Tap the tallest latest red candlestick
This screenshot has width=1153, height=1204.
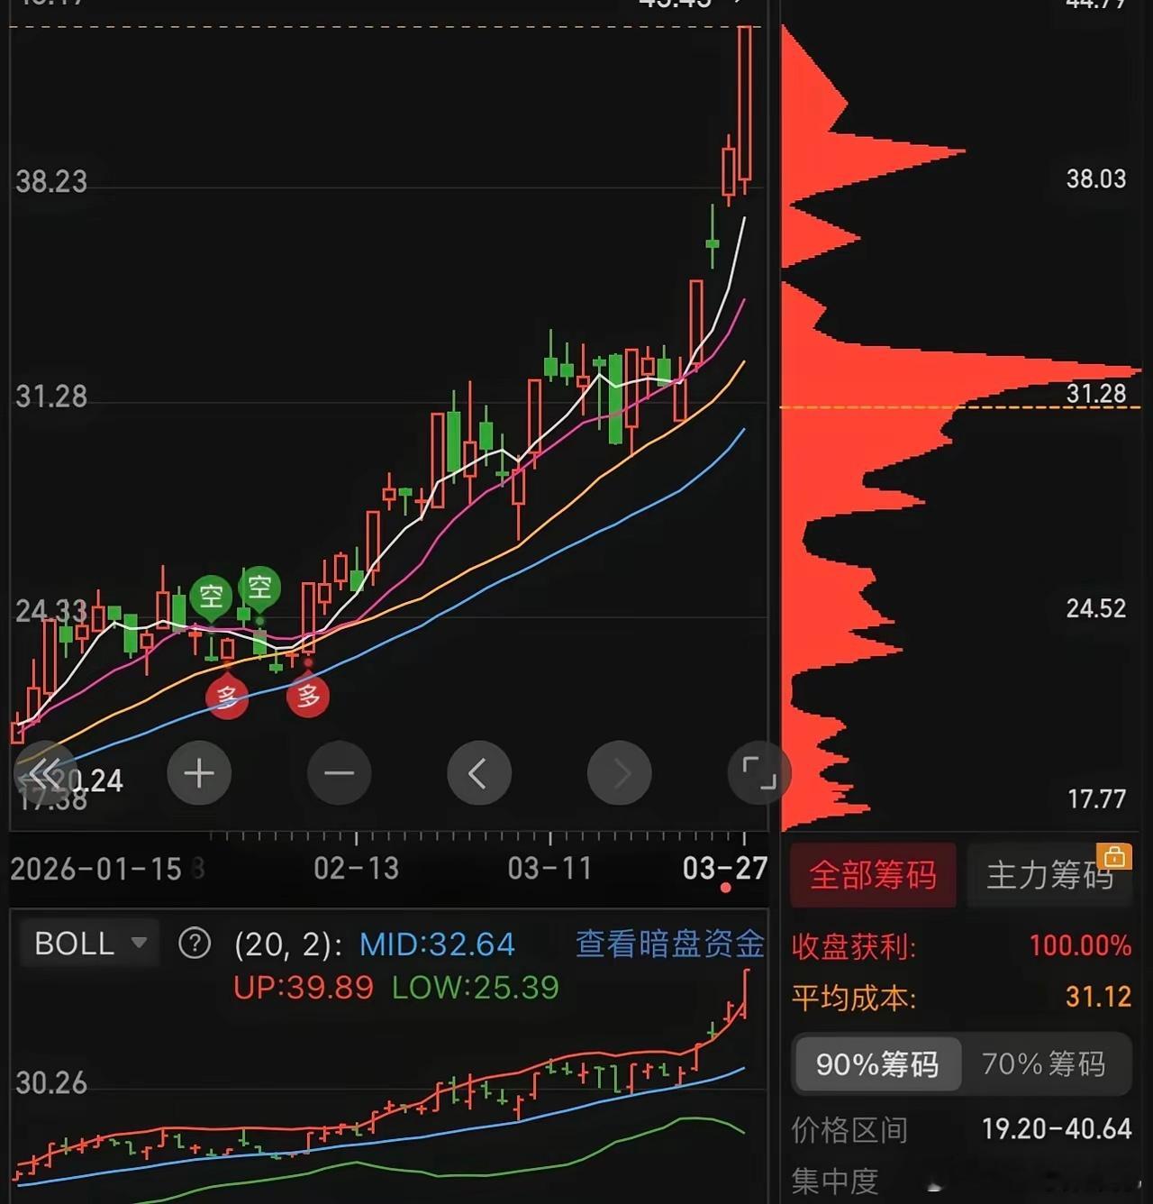[x=745, y=104]
